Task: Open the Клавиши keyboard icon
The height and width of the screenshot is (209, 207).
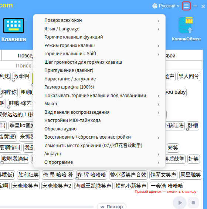Action: pyautogui.click(x=14, y=26)
